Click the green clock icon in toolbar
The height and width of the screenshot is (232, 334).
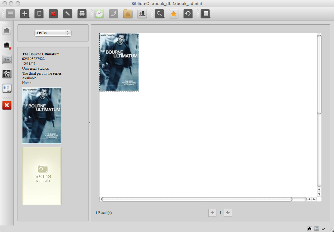(x=99, y=14)
